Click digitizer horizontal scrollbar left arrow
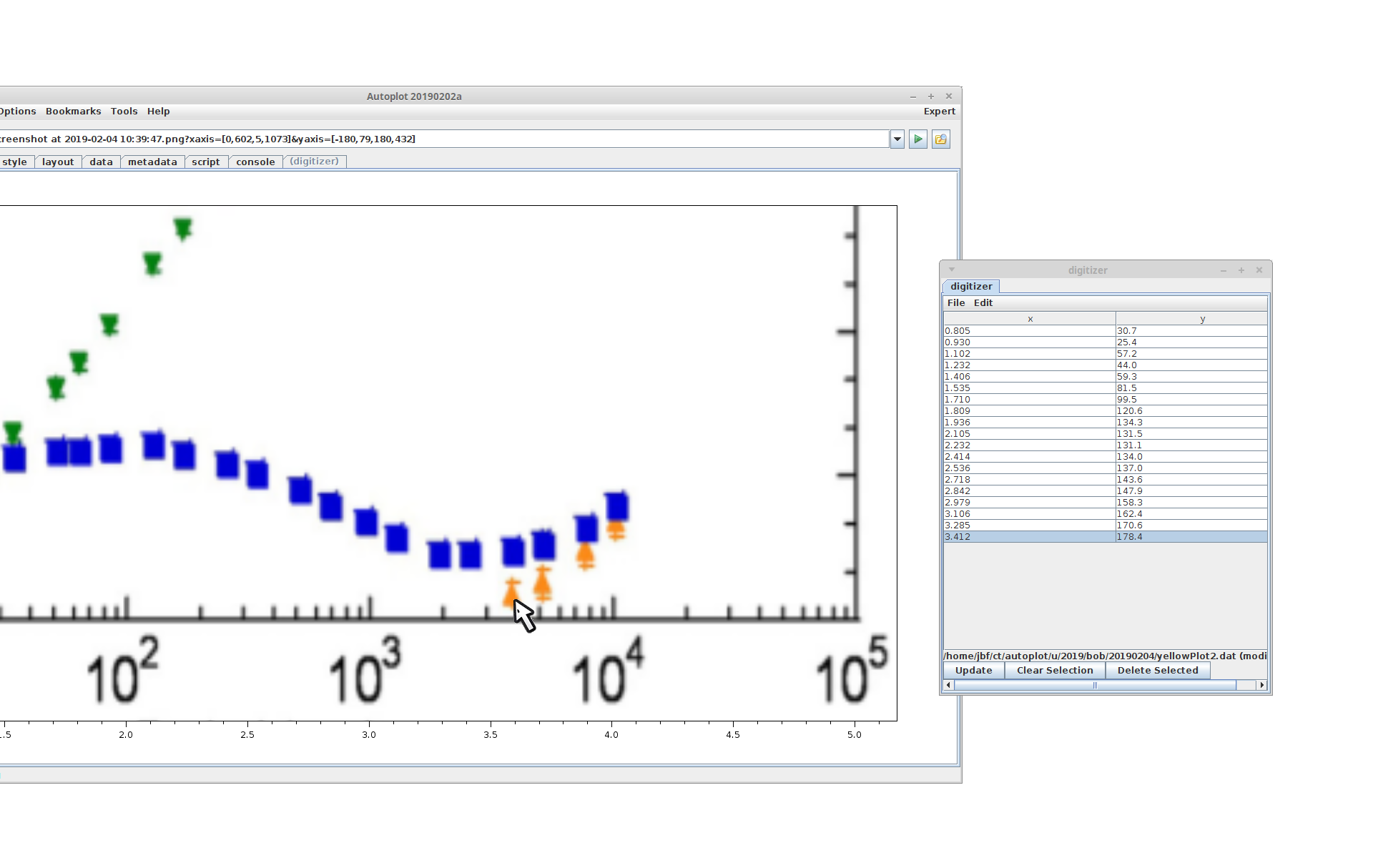 click(x=948, y=685)
